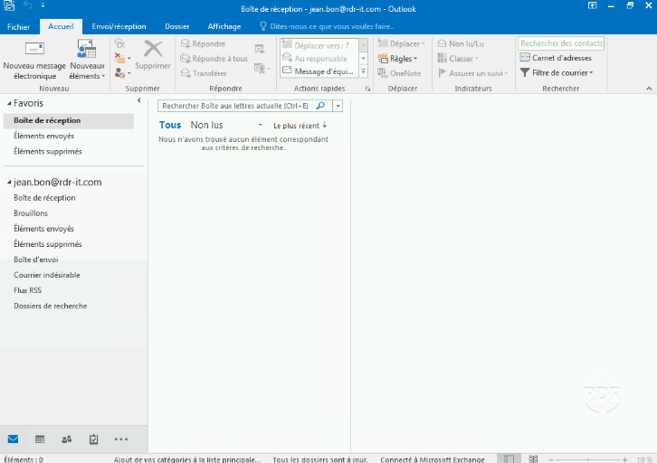
Task: Collapse the Favoris folder group
Action: [8, 103]
